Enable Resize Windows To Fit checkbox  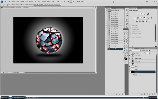[12, 5]
